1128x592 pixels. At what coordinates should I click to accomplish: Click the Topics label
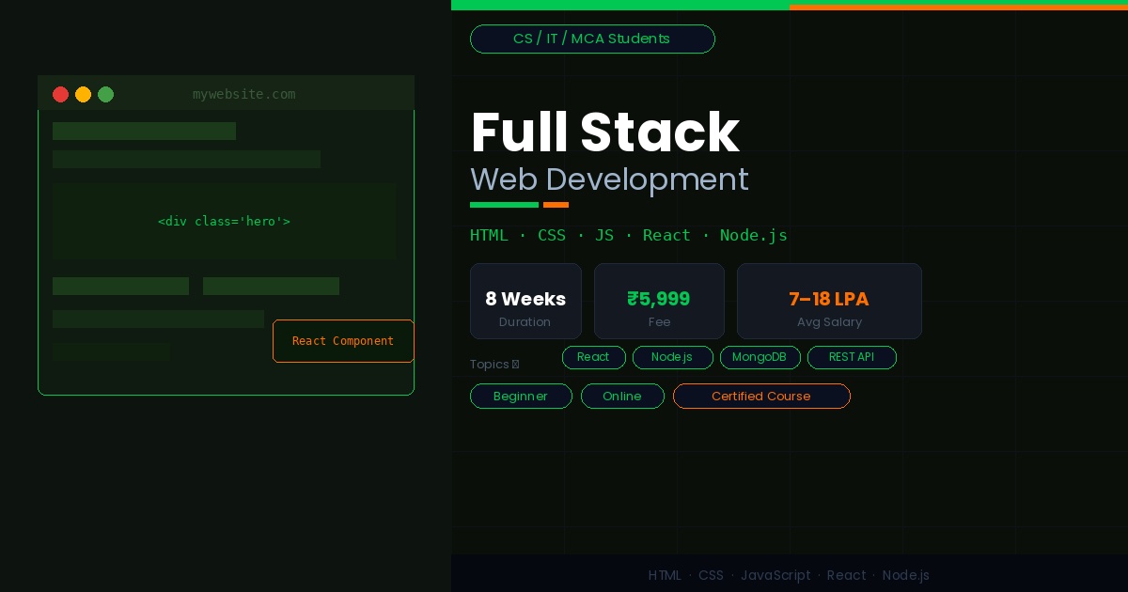click(493, 365)
